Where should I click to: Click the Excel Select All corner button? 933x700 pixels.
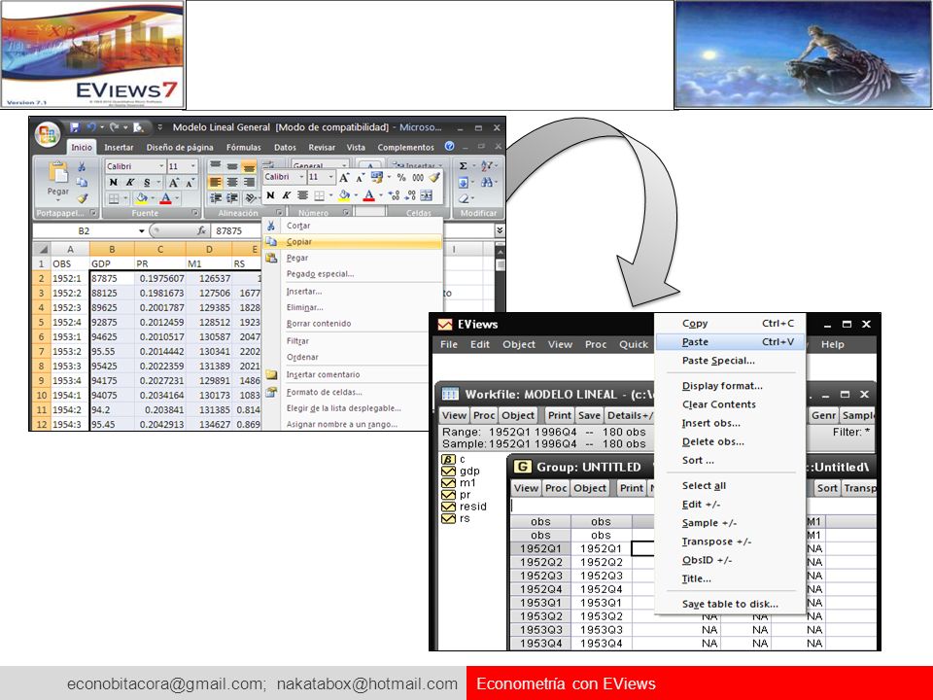tap(41, 249)
